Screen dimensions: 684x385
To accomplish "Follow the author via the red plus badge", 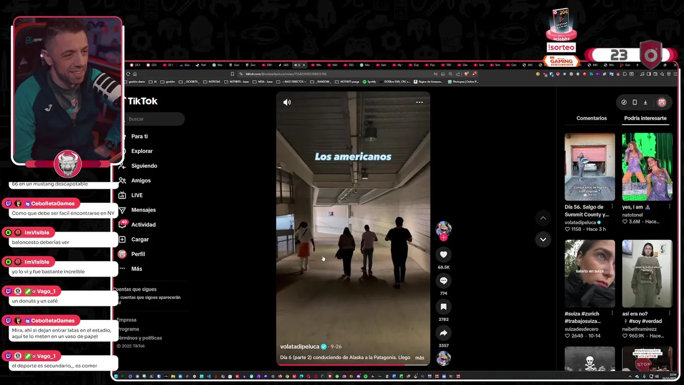I will [444, 237].
